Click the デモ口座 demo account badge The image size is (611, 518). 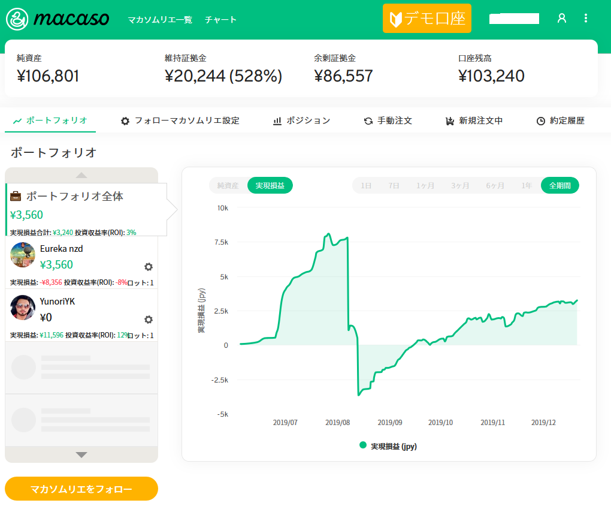coord(427,19)
